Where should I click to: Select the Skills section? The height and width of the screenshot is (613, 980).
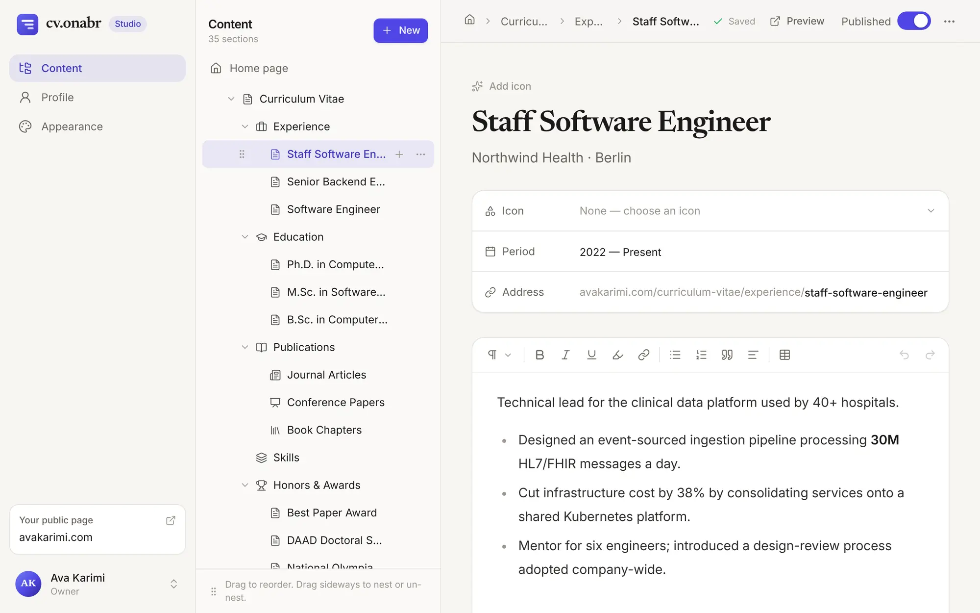coord(318,458)
